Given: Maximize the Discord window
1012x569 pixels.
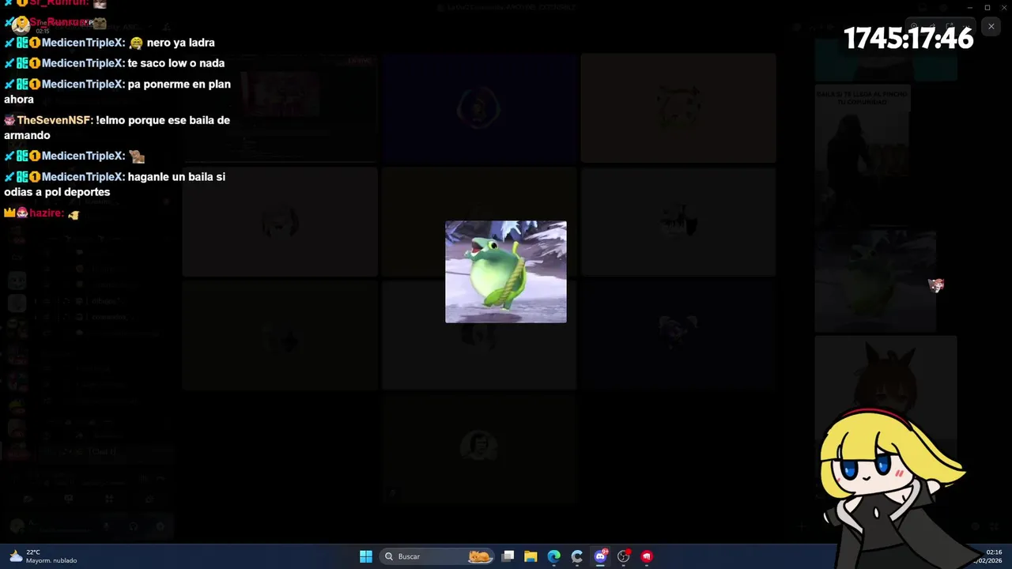Looking at the screenshot, I should click(x=987, y=7).
